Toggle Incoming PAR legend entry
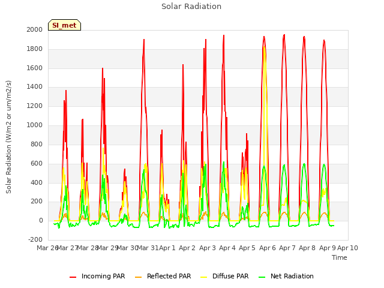Image resolution: width=384 pixels, height=288 pixels. [x=97, y=276]
